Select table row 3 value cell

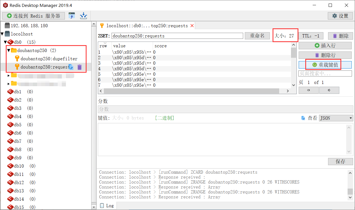(132, 63)
